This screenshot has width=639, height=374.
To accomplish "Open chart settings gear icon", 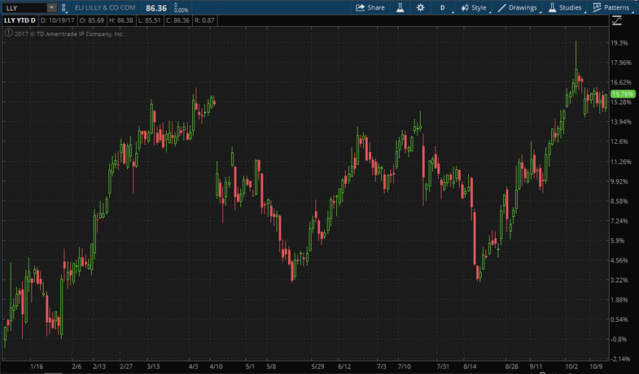I will pyautogui.click(x=421, y=8).
